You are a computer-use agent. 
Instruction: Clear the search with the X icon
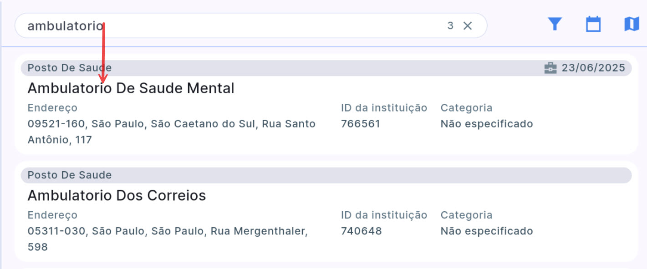(468, 26)
